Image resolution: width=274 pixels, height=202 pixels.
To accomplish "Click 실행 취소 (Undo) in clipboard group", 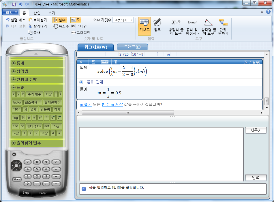I will (x=16, y=20).
